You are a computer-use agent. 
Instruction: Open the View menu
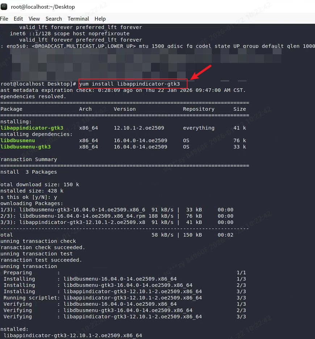pos(34,19)
